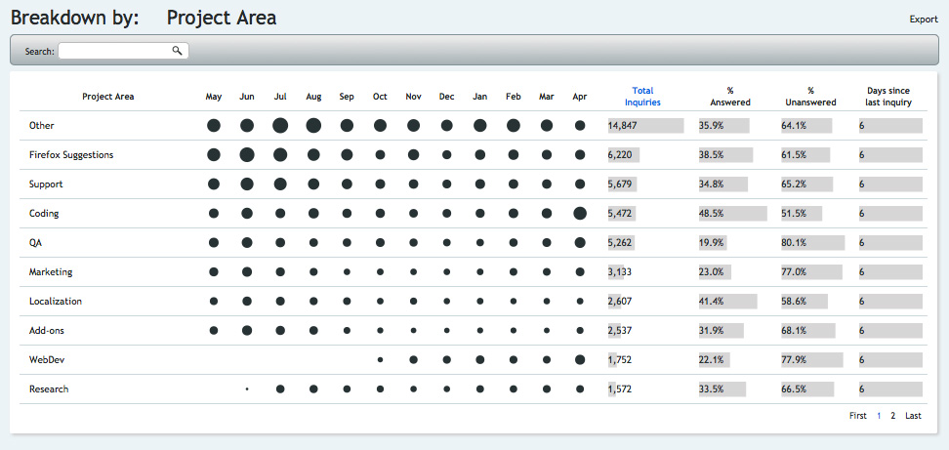The width and height of the screenshot is (949, 450).
Task: Click inside the Search text field
Action: 114,51
